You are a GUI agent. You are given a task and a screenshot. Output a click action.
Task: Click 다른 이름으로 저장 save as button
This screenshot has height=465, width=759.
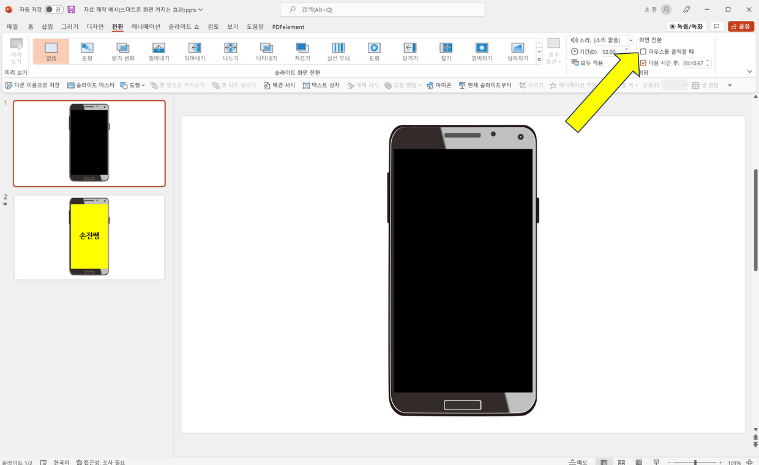[x=33, y=86]
